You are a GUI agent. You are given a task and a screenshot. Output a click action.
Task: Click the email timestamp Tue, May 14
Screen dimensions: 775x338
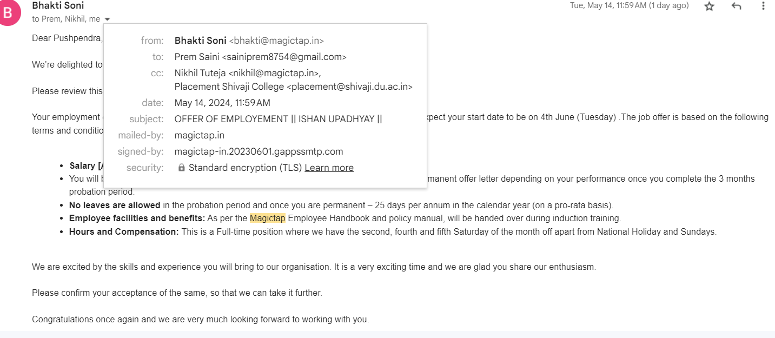coord(630,5)
